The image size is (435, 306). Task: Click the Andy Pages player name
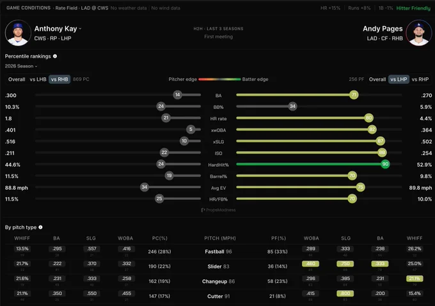click(x=383, y=29)
